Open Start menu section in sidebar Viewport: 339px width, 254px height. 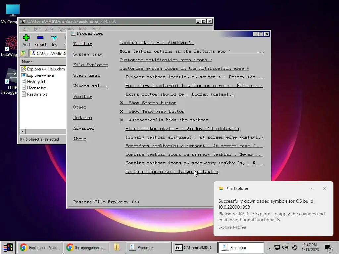86,75
